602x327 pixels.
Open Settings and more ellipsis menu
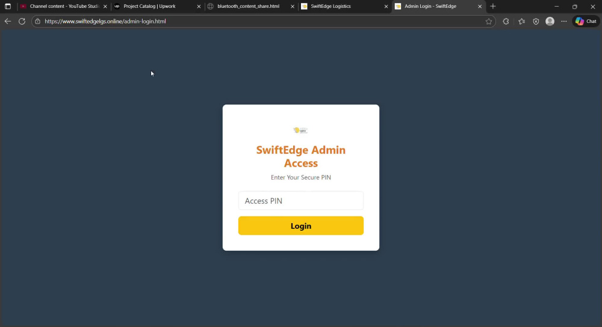point(563,22)
